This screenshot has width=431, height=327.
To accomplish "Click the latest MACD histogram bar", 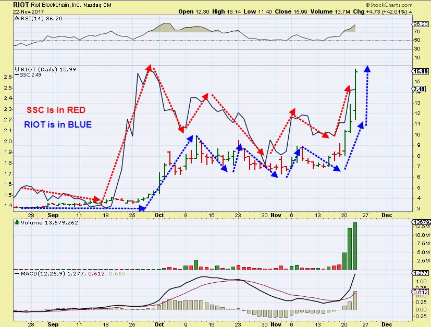I will click(355, 300).
